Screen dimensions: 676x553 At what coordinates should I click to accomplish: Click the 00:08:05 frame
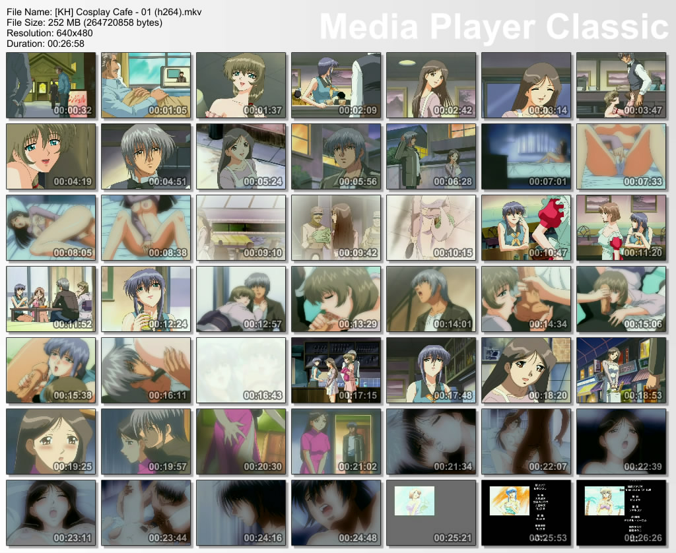coord(51,228)
